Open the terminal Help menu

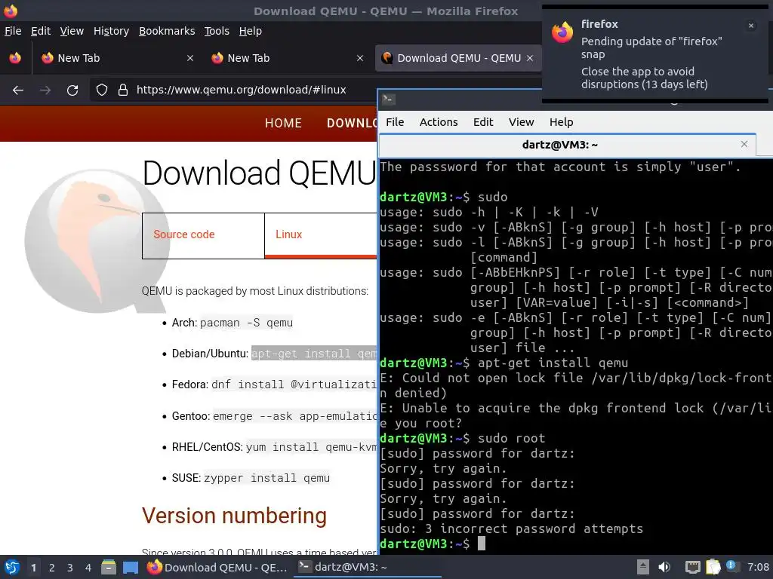pos(561,122)
